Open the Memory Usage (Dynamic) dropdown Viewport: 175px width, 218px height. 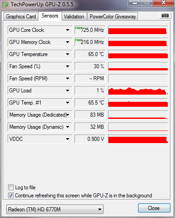click(x=67, y=127)
